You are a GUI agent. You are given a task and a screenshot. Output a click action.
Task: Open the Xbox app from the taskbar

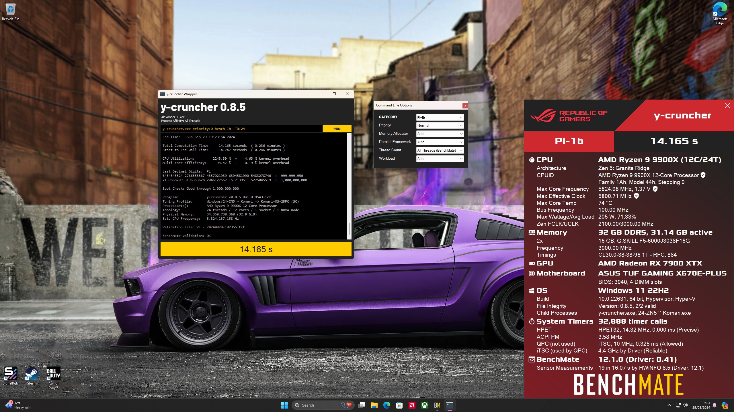(425, 405)
